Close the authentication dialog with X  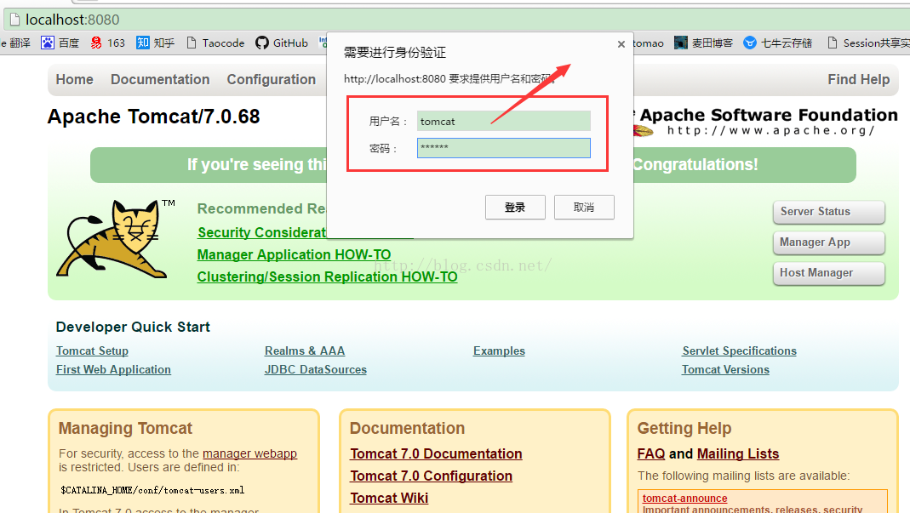coord(621,44)
